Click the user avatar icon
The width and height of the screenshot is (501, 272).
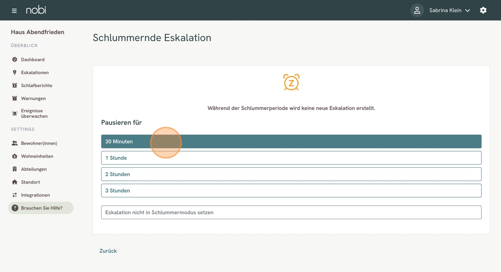coord(417,10)
